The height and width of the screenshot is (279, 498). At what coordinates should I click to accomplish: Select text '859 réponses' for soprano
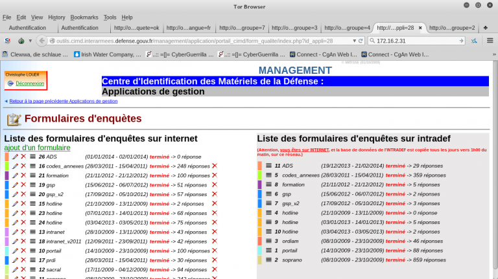coord(429,260)
